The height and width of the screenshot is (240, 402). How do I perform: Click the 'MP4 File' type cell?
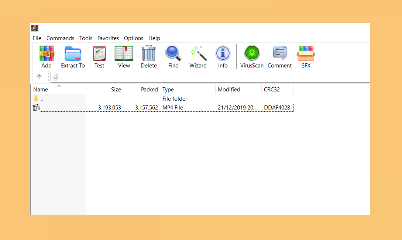[173, 108]
